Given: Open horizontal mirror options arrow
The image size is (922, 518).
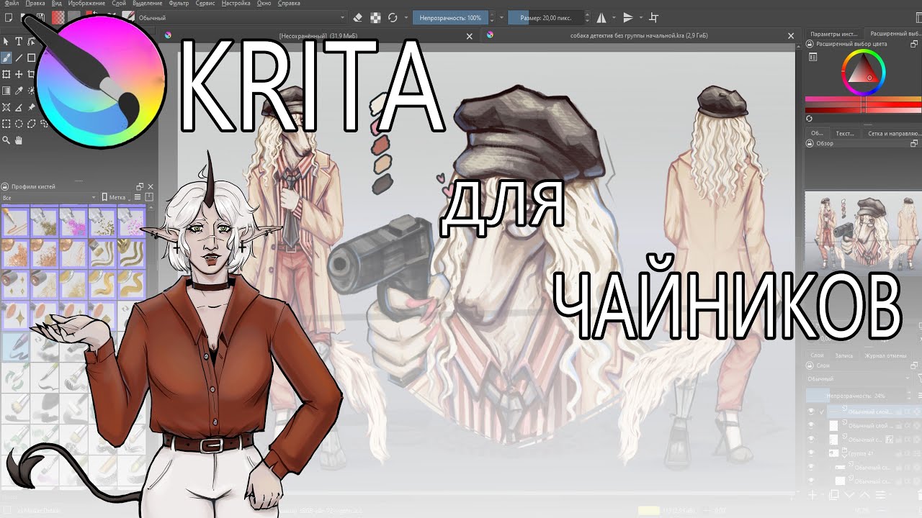Looking at the screenshot, I should tap(614, 17).
